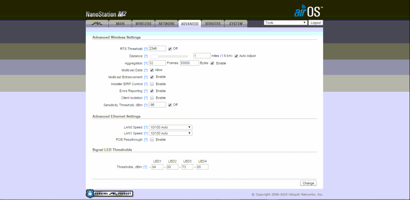This screenshot has width=410, height=200.
Task: Open LAN1 Speed dropdown
Action: pos(170,133)
